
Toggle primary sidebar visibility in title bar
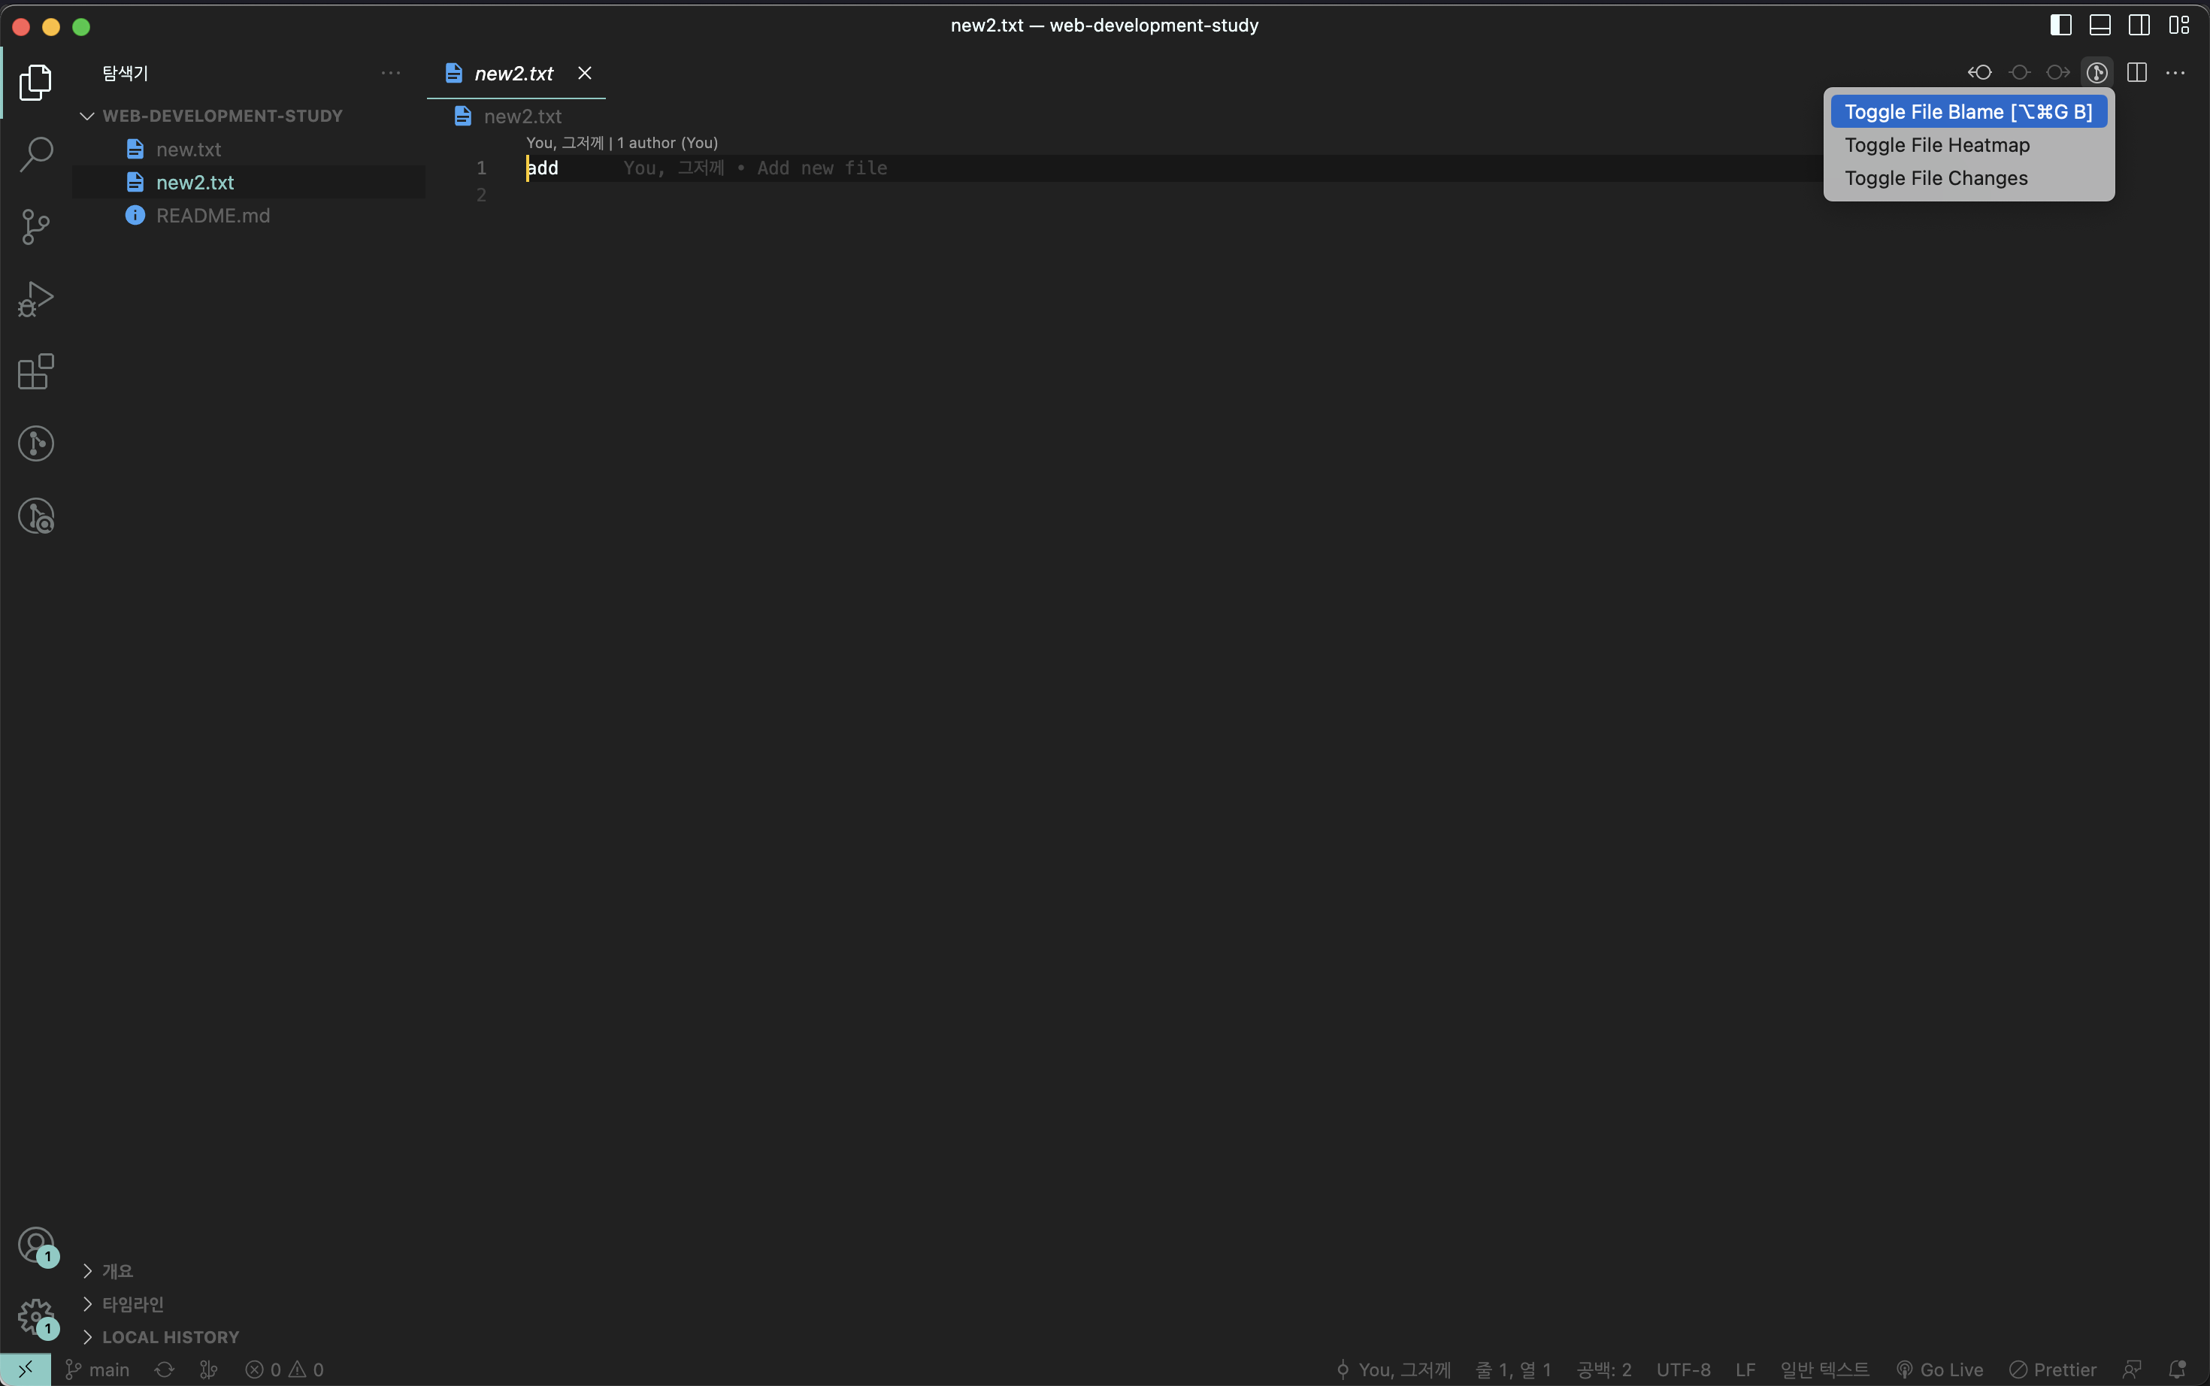click(2060, 25)
